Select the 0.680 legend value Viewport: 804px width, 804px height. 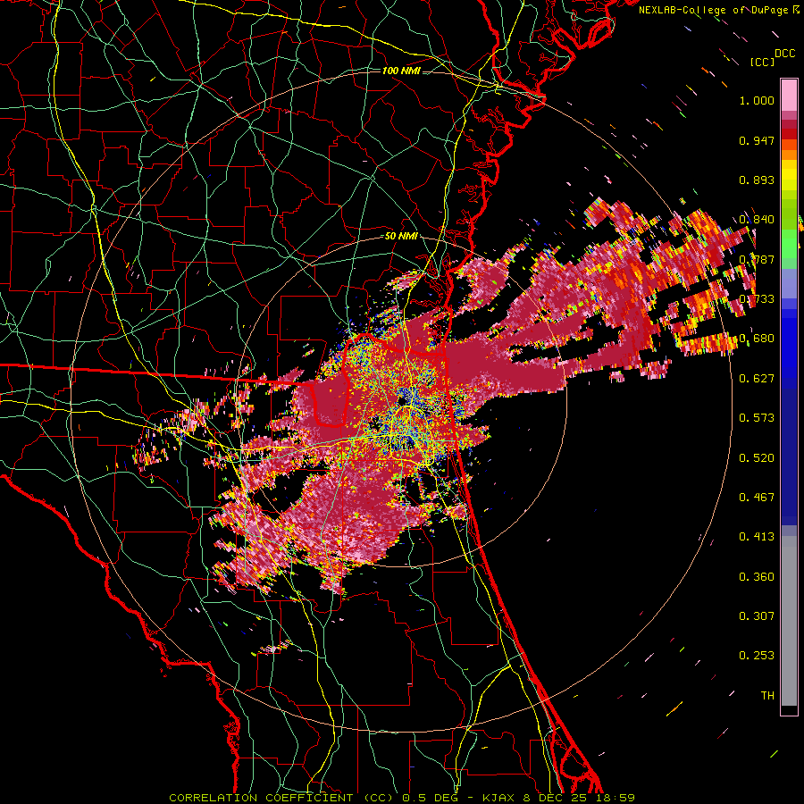tap(757, 339)
